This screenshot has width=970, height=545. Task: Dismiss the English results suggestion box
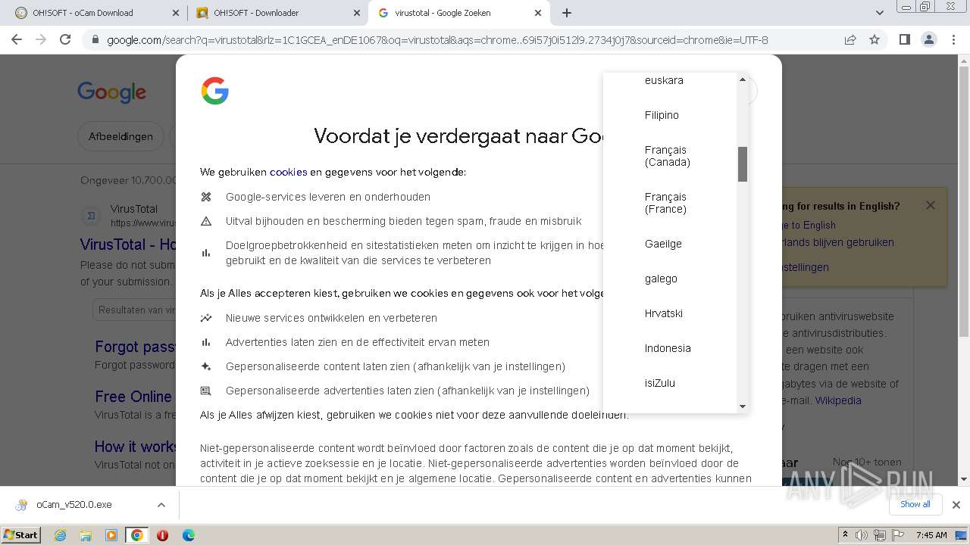pos(931,205)
